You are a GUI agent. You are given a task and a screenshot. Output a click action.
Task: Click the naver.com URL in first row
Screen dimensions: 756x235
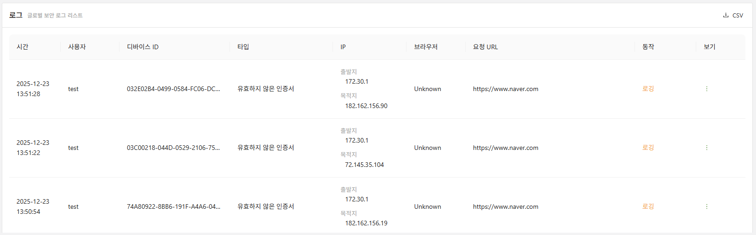point(505,89)
